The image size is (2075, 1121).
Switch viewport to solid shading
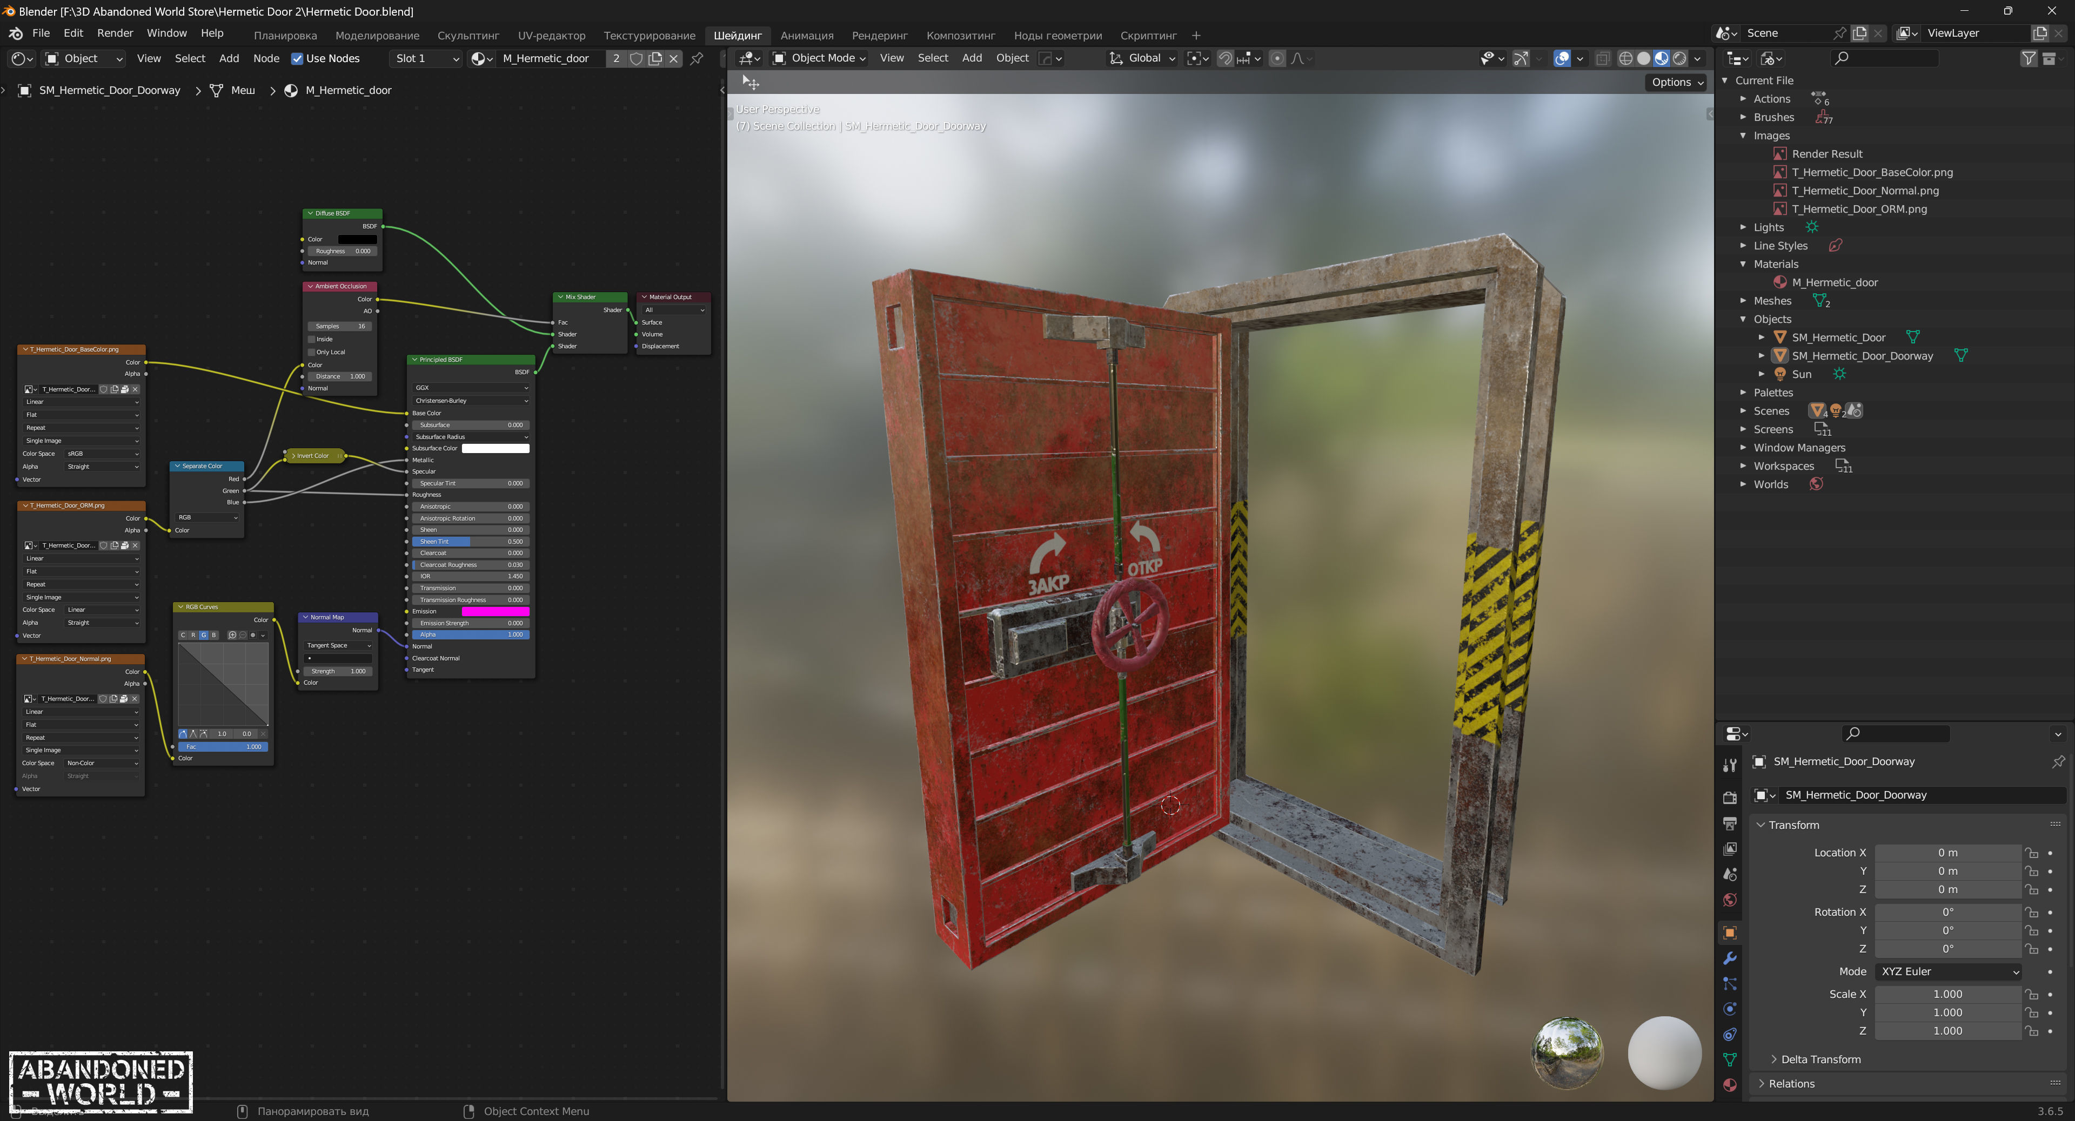1643,58
